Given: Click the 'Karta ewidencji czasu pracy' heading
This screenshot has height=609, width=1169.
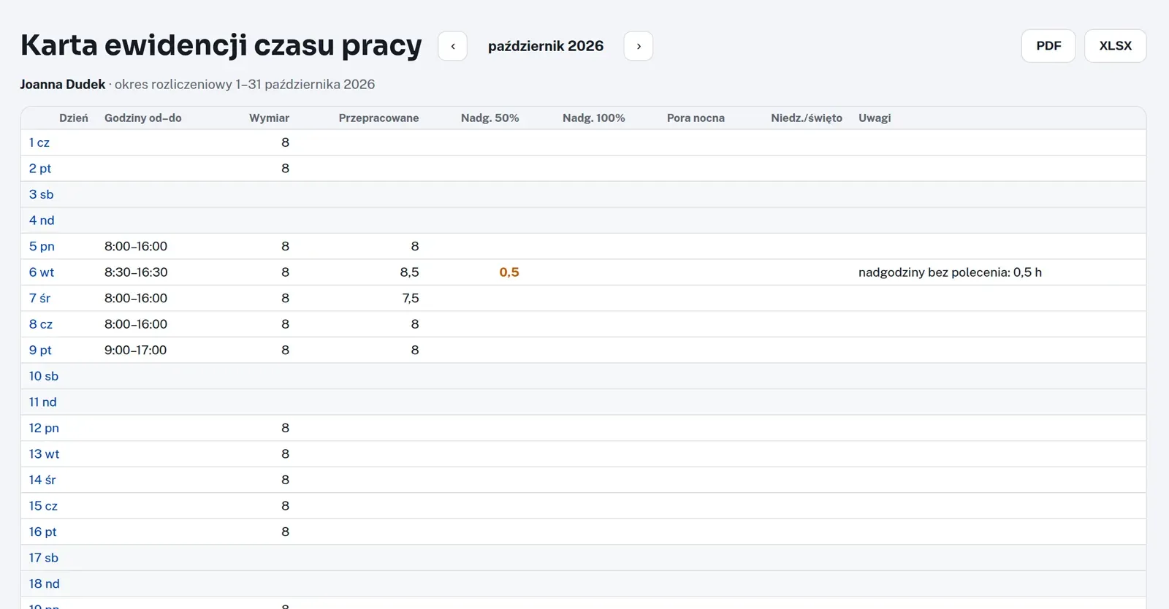Looking at the screenshot, I should (x=221, y=45).
